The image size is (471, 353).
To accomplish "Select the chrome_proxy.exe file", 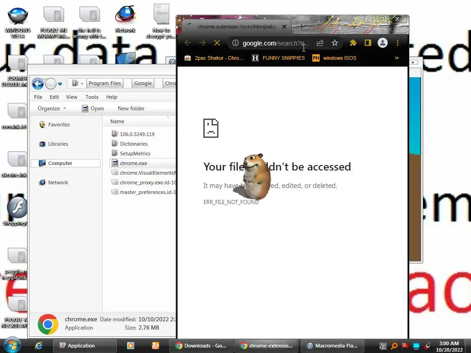I will coord(144,182).
